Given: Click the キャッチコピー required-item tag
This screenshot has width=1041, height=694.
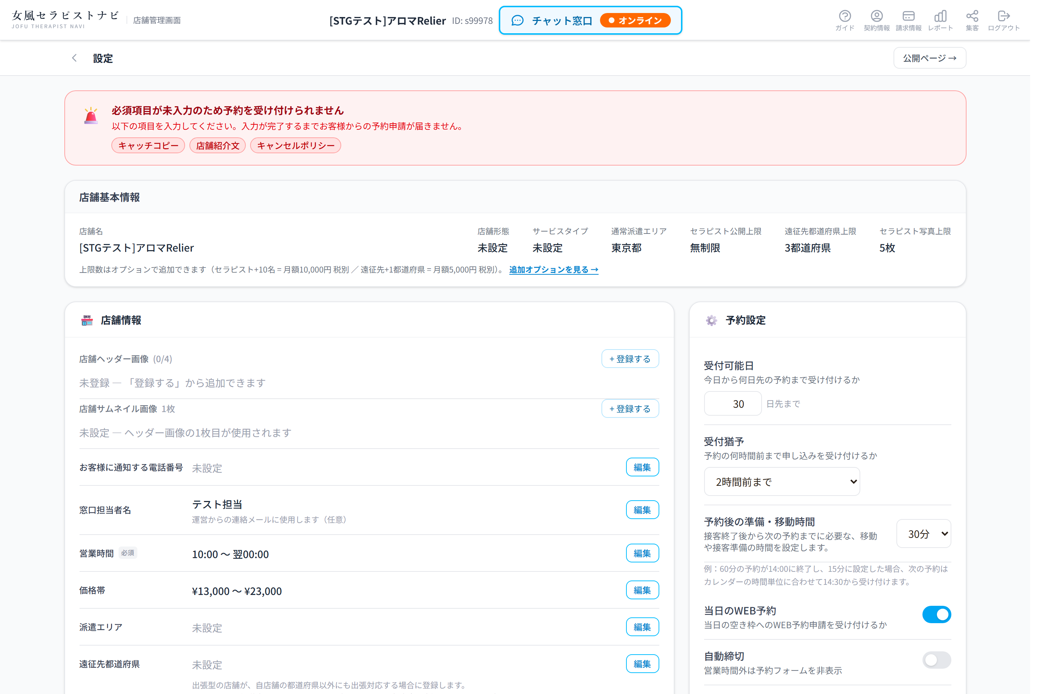Looking at the screenshot, I should point(150,147).
